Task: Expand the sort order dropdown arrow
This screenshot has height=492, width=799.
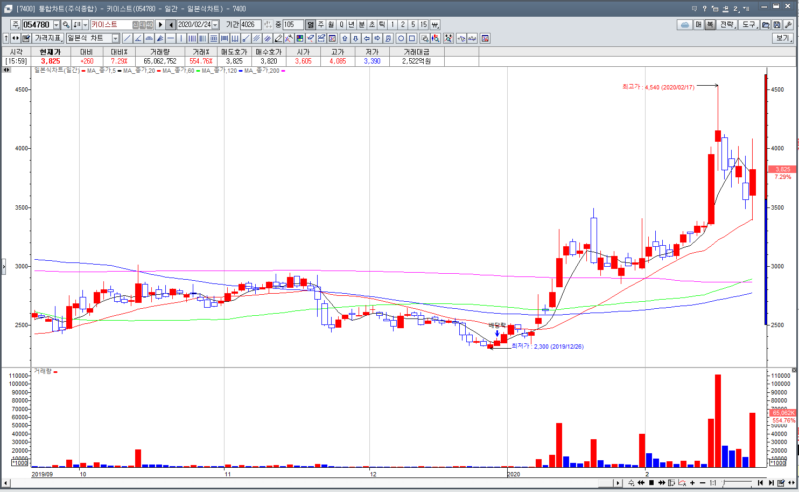Action: pyautogui.click(x=86, y=25)
